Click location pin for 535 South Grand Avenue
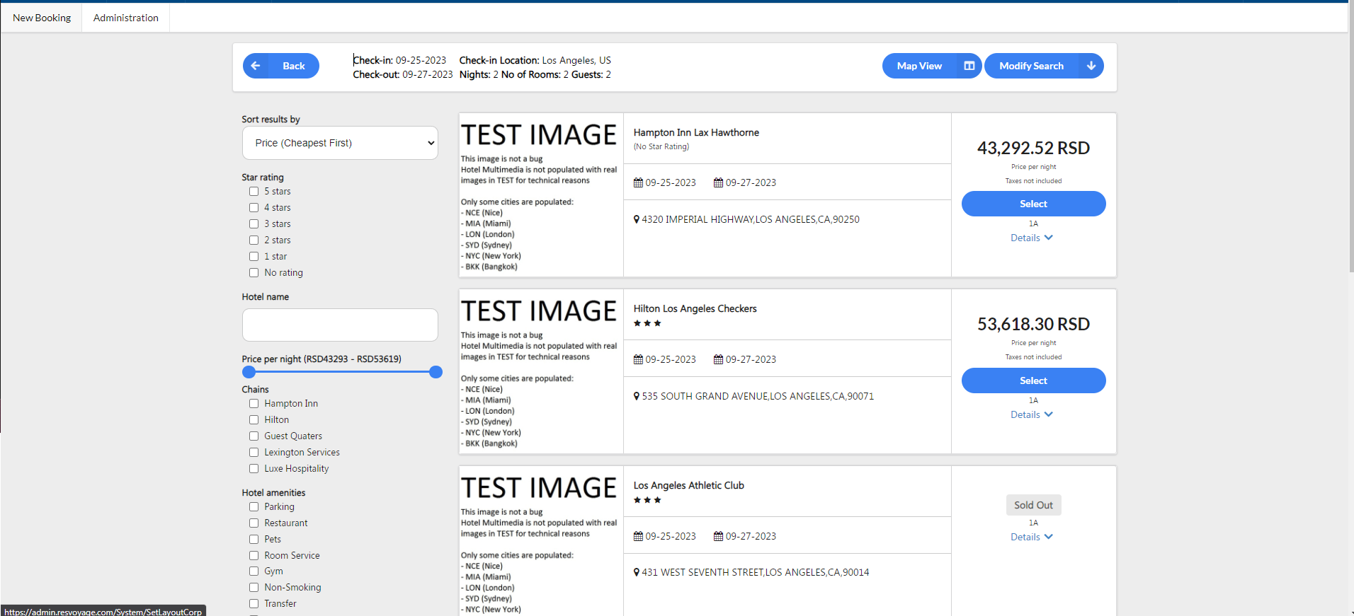The width and height of the screenshot is (1354, 616). click(637, 396)
